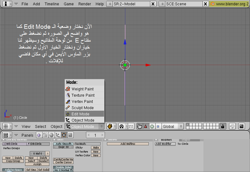
Task: Switch to the Script context icon
Action: pos(45,135)
